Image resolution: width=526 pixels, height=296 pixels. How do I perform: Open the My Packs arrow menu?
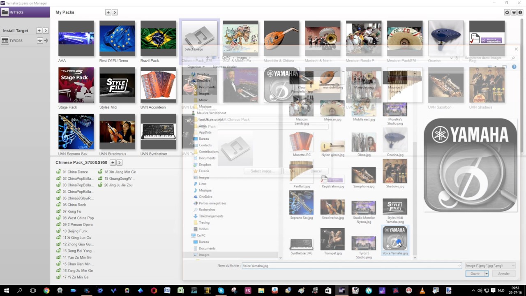coord(115,12)
